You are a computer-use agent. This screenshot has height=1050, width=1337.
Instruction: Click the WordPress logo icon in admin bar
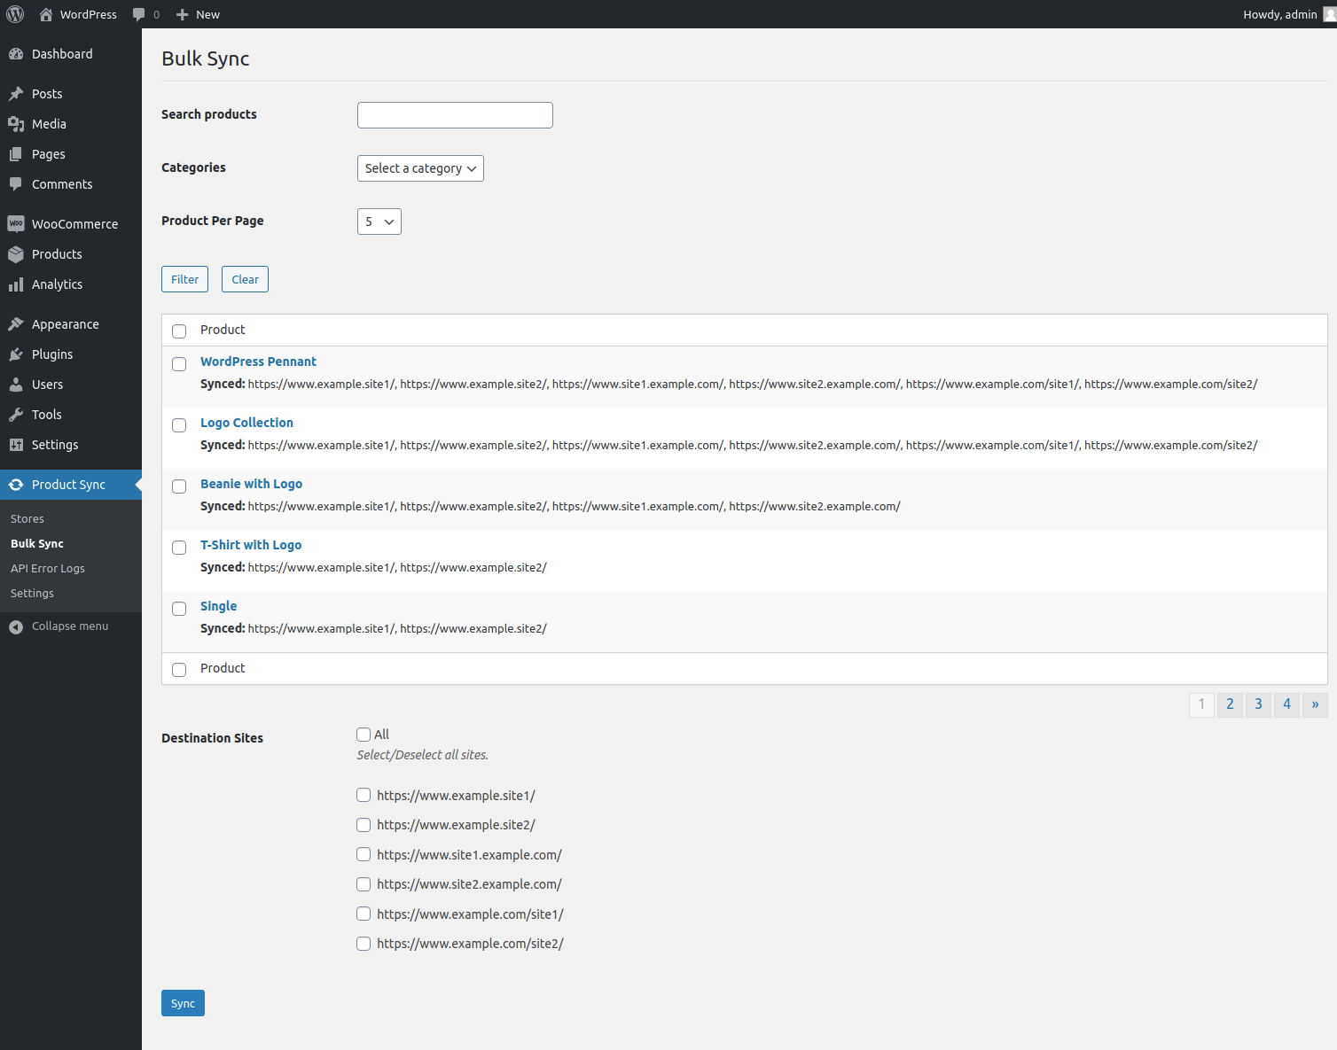[15, 14]
